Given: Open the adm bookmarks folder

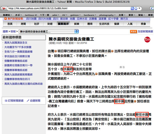Looking at the screenshot, I should 55,15.
